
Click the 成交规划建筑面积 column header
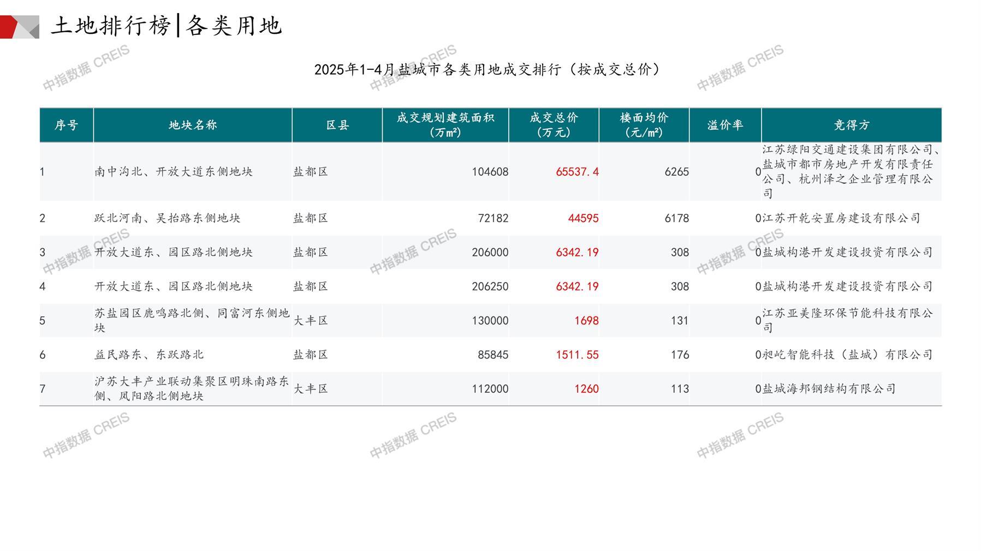(445, 125)
